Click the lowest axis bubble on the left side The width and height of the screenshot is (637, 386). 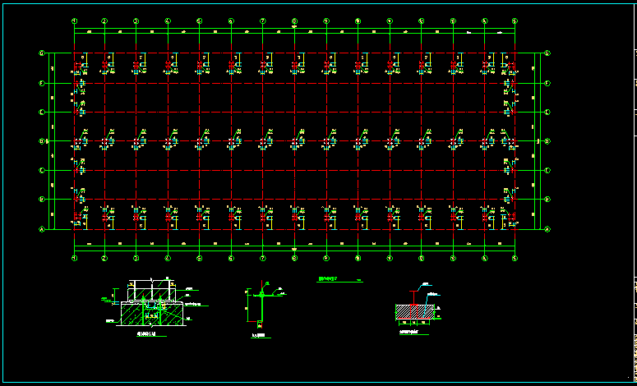click(x=42, y=230)
